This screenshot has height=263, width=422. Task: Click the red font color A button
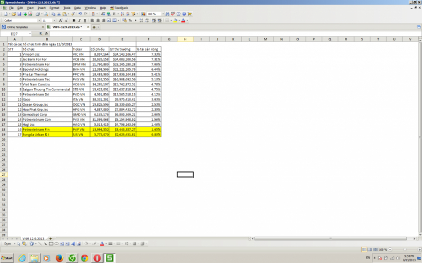pos(183,20)
